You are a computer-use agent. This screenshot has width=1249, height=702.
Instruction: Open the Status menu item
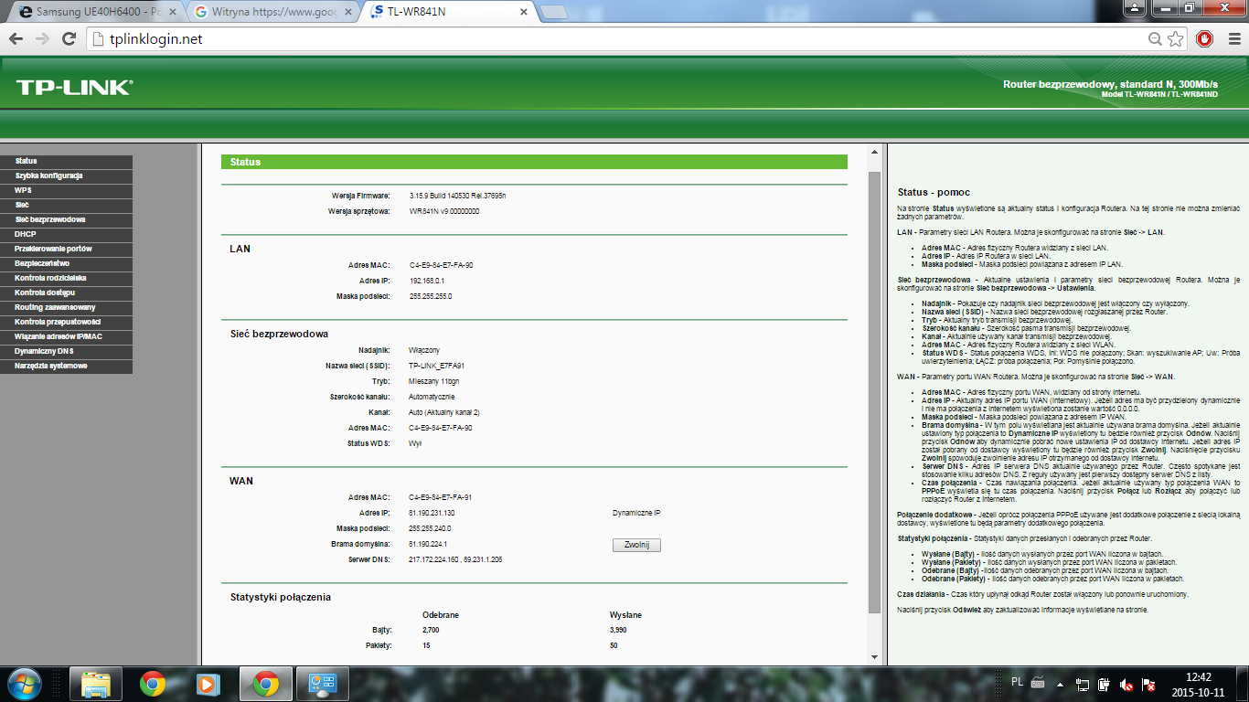66,161
